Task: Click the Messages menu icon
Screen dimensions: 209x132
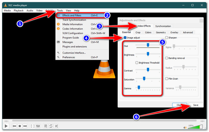Action: [58, 42]
